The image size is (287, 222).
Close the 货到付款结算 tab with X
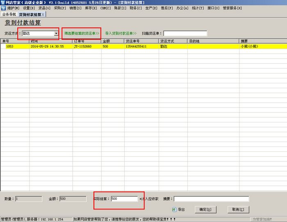pyautogui.click(x=43, y=14)
